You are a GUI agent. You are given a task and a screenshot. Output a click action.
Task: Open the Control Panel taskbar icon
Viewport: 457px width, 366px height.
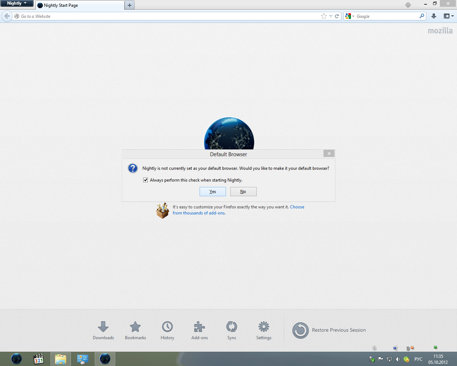pyautogui.click(x=83, y=359)
